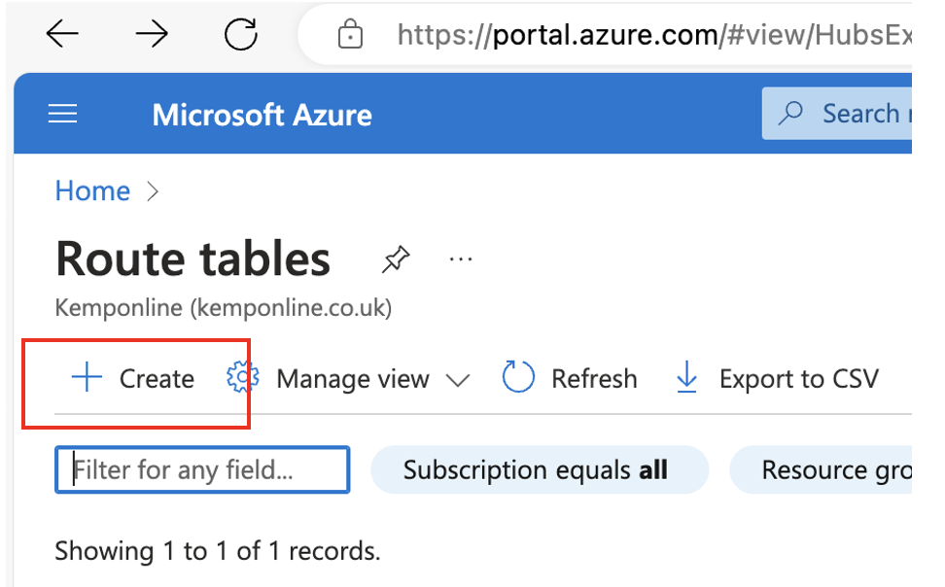
Task: Click the Microsoft Azure header title
Action: 262,115
